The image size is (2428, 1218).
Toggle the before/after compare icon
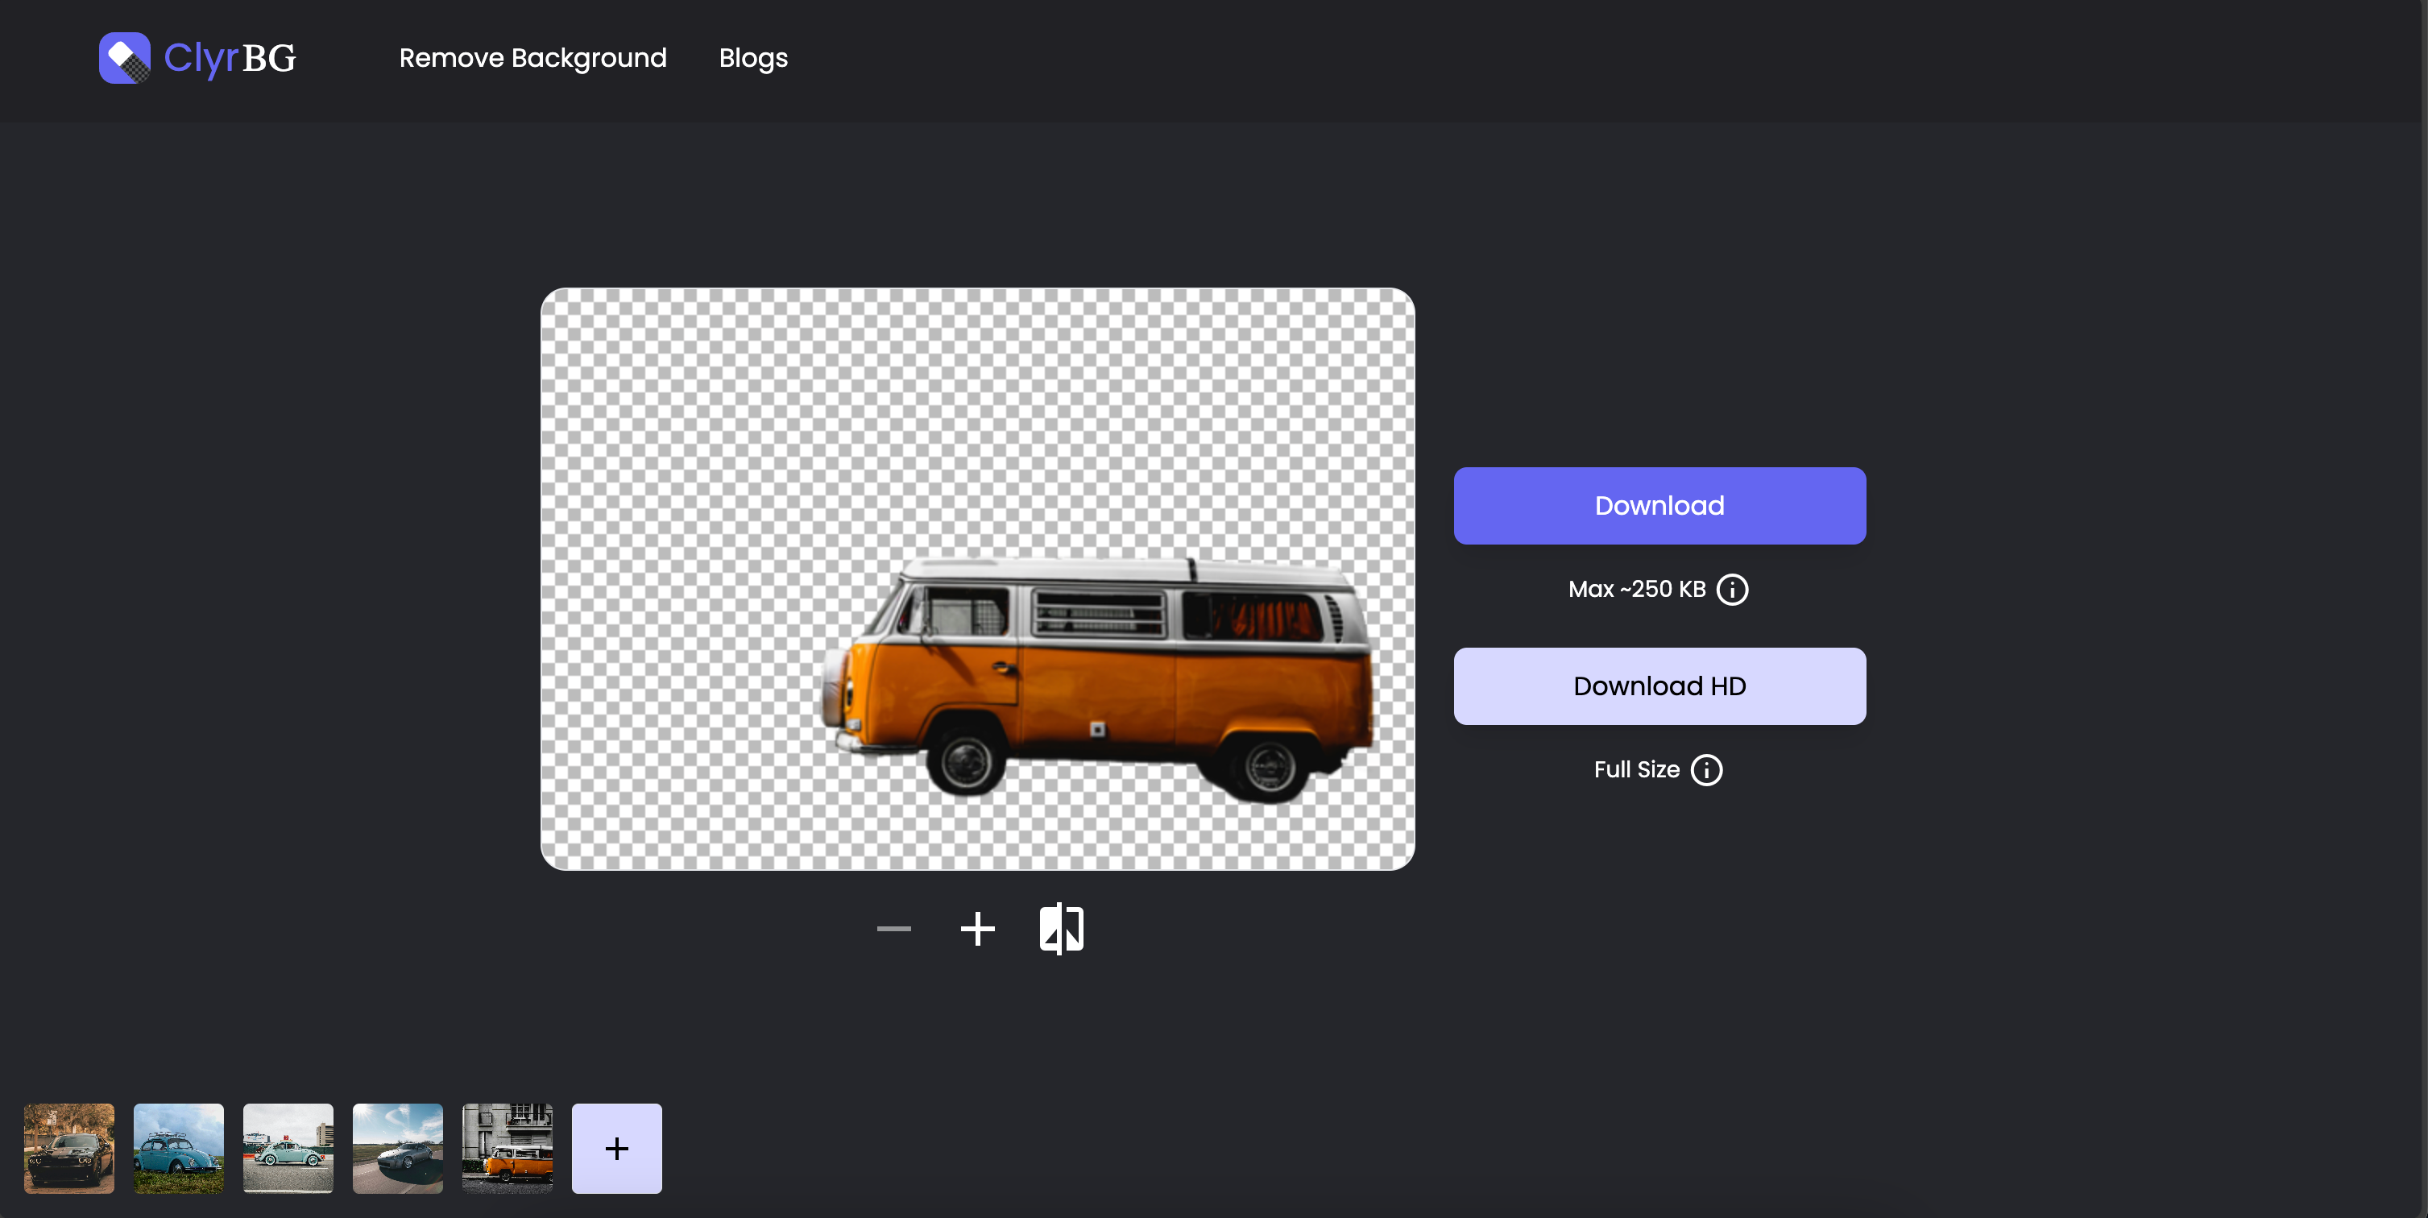[x=1061, y=929]
